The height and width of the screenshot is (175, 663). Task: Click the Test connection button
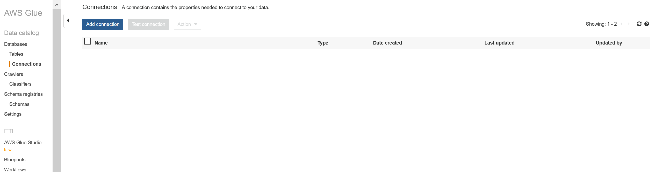148,24
